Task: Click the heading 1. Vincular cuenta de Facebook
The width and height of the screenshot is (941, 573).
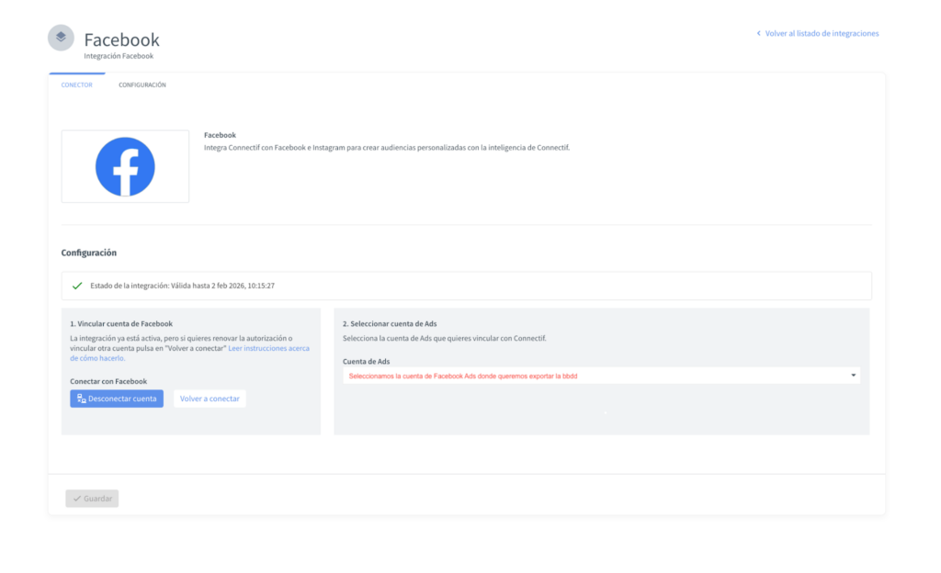Action: tap(121, 323)
